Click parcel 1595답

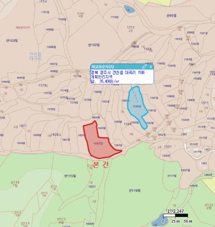118,122
